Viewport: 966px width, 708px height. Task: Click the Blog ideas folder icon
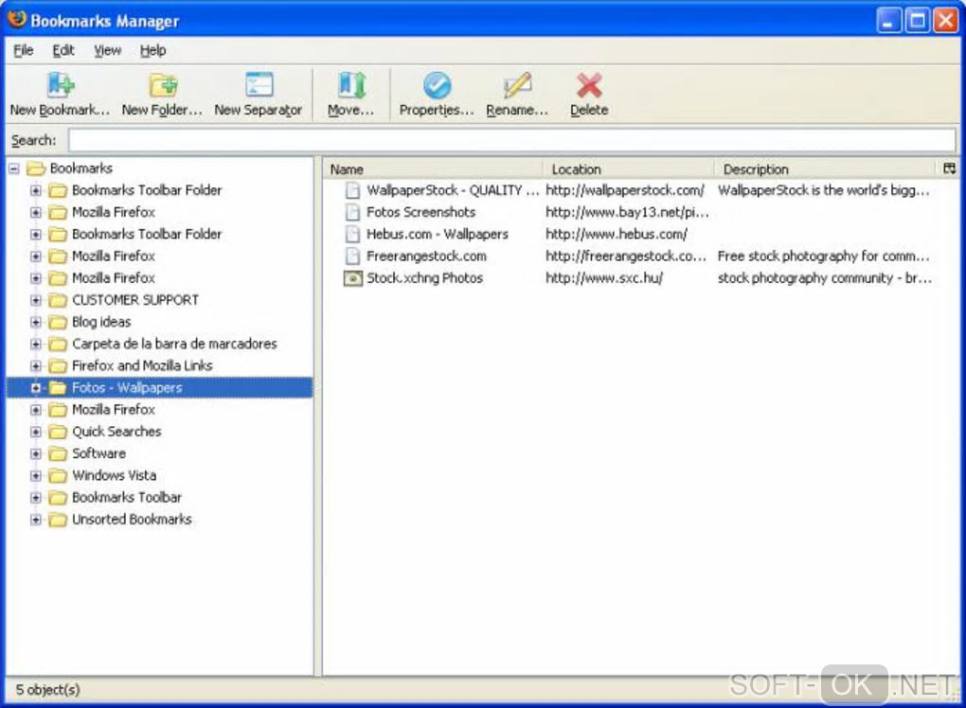(58, 322)
